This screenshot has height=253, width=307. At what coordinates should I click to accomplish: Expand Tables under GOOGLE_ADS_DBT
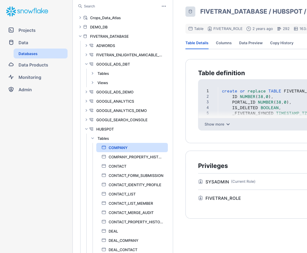[x=93, y=73]
